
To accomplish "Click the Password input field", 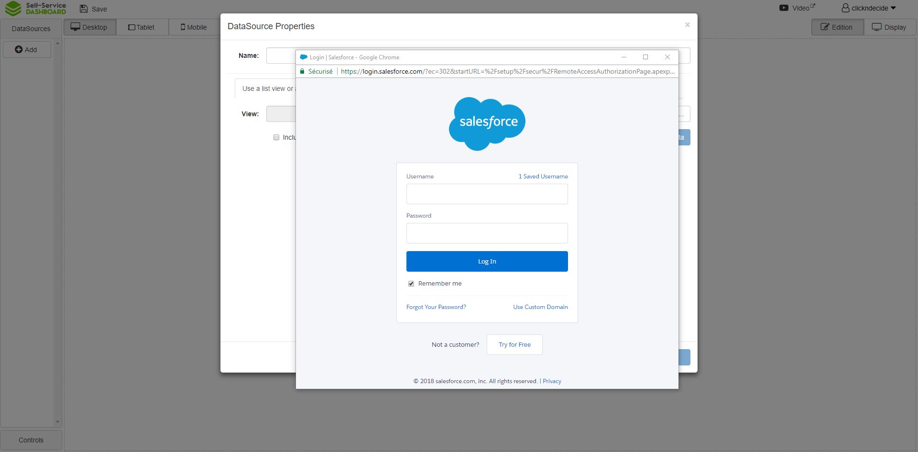I will pos(487,233).
